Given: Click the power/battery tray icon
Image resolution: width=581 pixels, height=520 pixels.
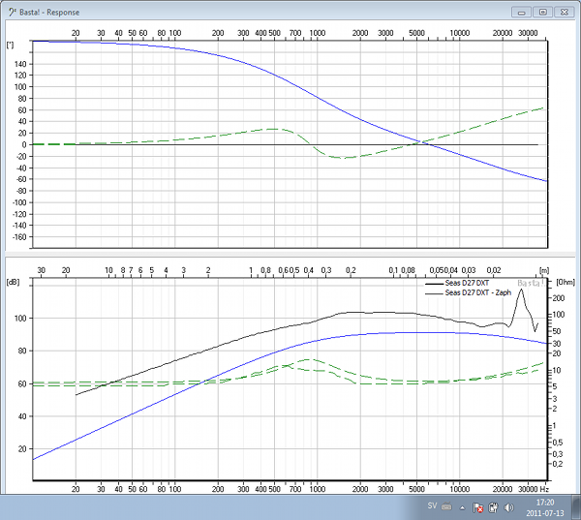Looking at the screenshot, I should click(x=493, y=507).
